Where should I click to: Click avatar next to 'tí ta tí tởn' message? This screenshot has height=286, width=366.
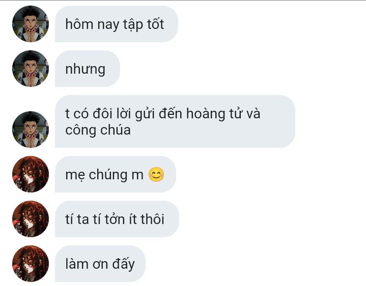(31, 219)
